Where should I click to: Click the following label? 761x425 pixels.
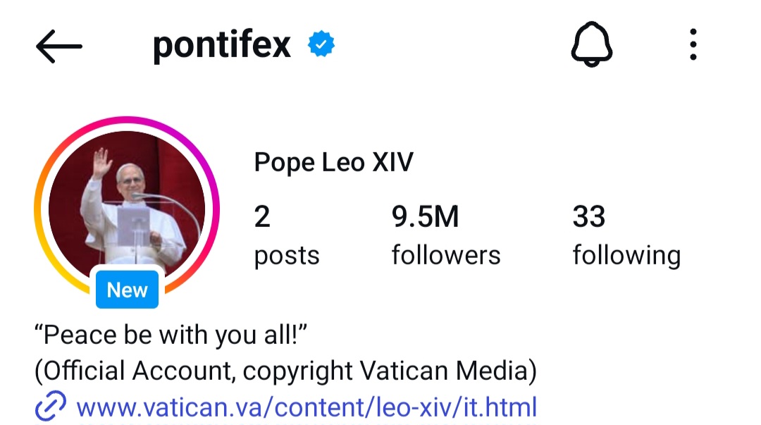626,255
